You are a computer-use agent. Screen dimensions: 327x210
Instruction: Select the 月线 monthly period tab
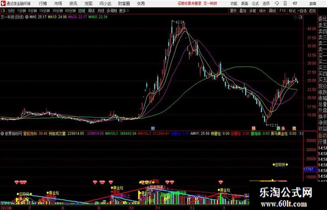coord(101,11)
